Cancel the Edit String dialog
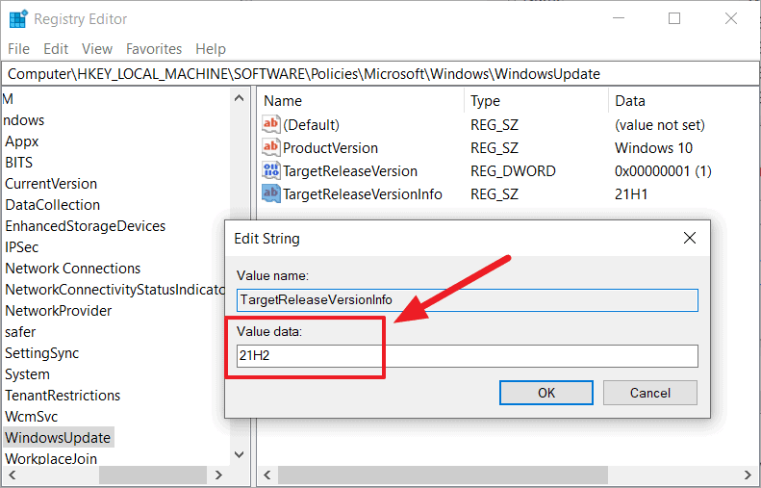This screenshot has width=761, height=488. 649,393
